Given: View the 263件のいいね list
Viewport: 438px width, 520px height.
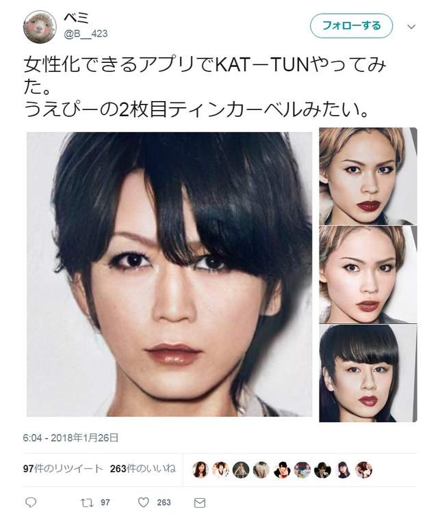Looking at the screenshot, I should coord(142,469).
